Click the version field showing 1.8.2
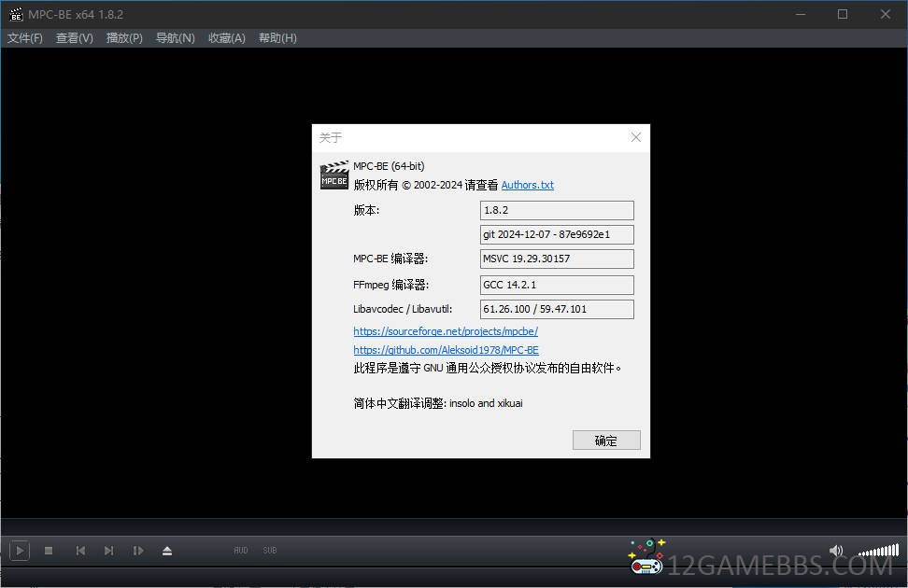Screen dimensions: 908x588 pyautogui.click(x=557, y=210)
